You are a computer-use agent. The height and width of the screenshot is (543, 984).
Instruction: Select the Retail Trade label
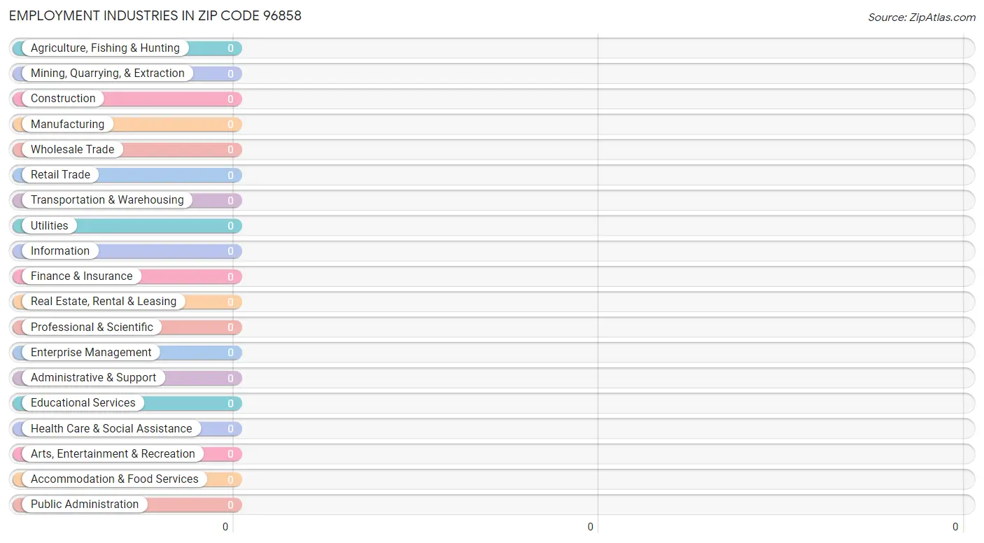click(60, 175)
